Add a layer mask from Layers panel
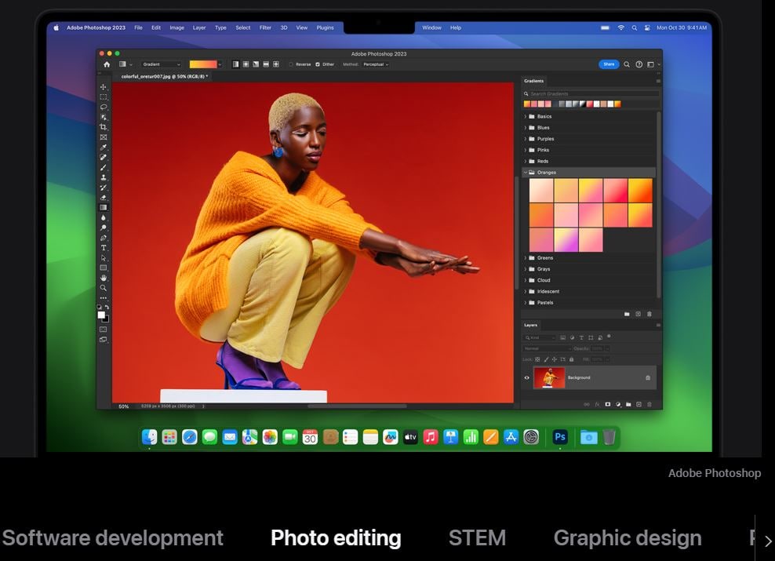 coord(608,404)
